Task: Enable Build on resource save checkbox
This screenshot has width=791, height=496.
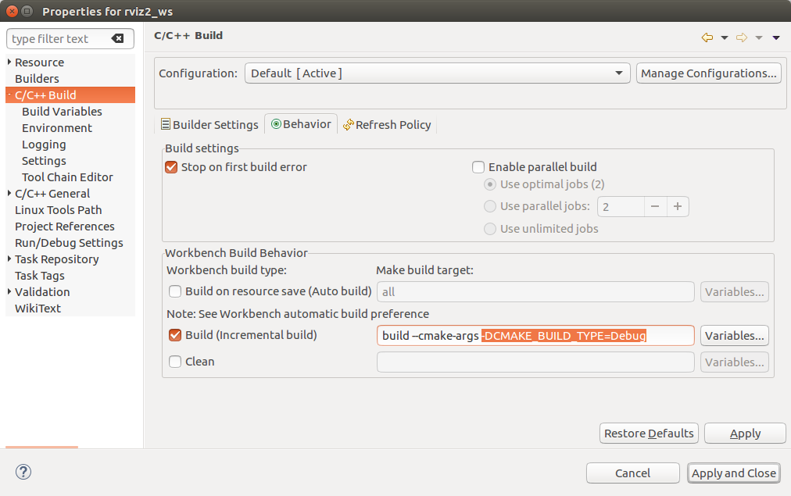Action: [x=176, y=291]
